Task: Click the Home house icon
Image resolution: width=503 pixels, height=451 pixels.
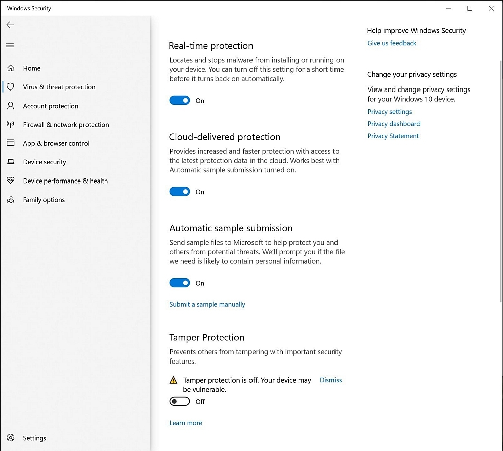Action: pyautogui.click(x=11, y=68)
